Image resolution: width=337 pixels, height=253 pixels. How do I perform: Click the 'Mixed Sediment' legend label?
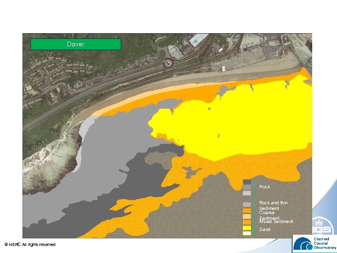[x=276, y=221]
